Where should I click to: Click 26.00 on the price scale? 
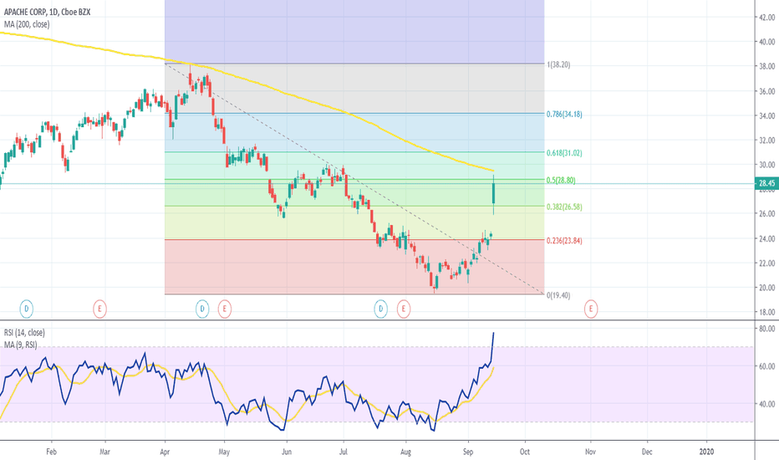pos(767,214)
